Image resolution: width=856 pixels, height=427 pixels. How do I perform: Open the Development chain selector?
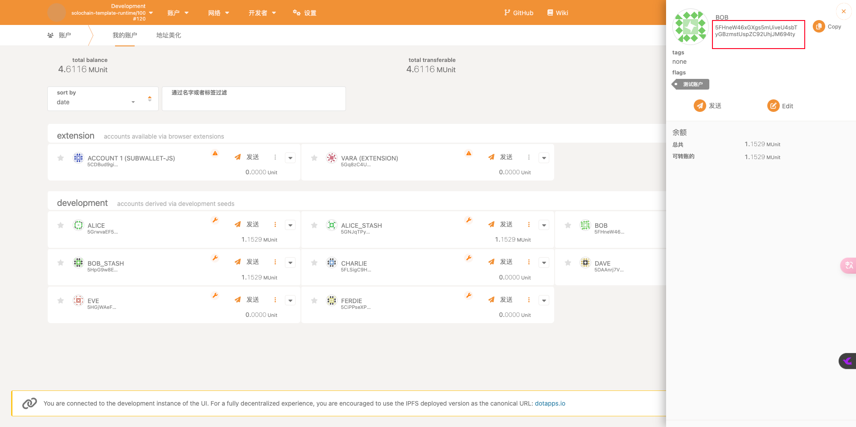pyautogui.click(x=100, y=12)
